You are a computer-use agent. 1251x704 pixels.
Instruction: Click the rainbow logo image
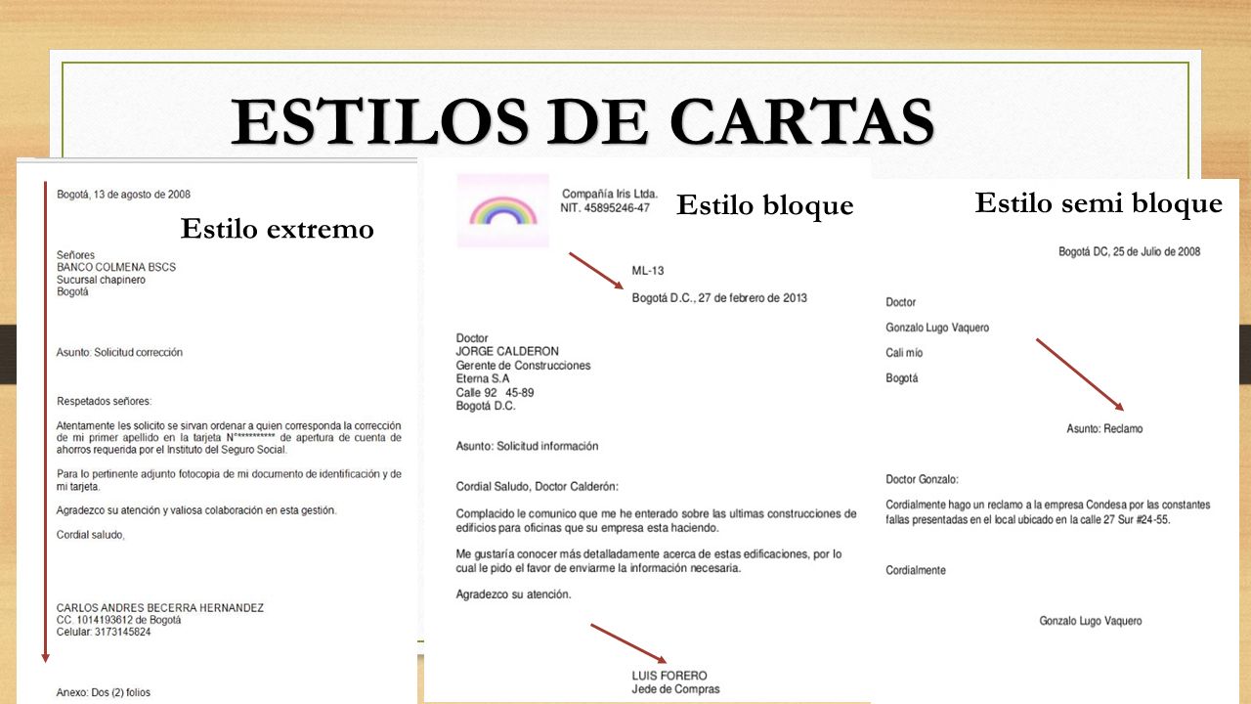pyautogui.click(x=503, y=210)
